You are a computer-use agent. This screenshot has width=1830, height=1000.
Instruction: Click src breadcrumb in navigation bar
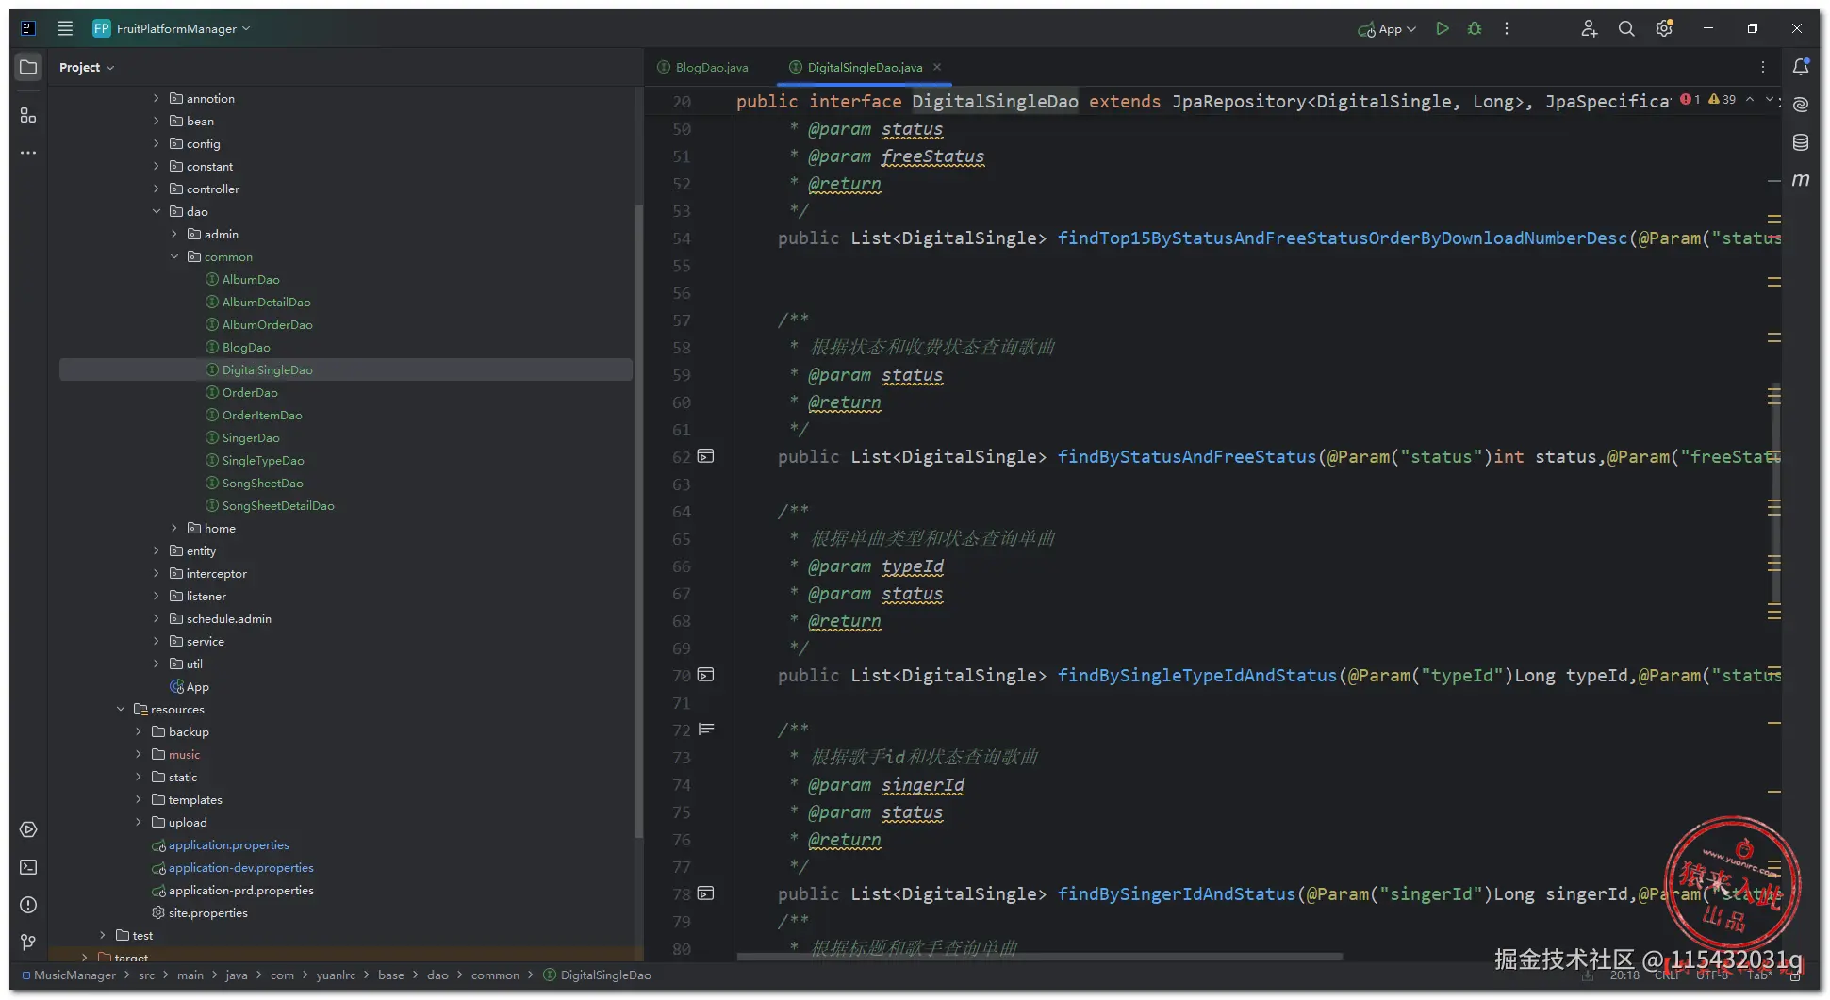click(x=147, y=975)
